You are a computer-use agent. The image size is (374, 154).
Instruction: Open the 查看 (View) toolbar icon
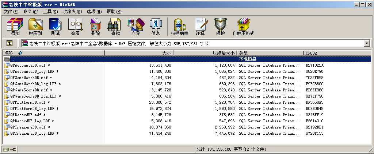(75, 27)
